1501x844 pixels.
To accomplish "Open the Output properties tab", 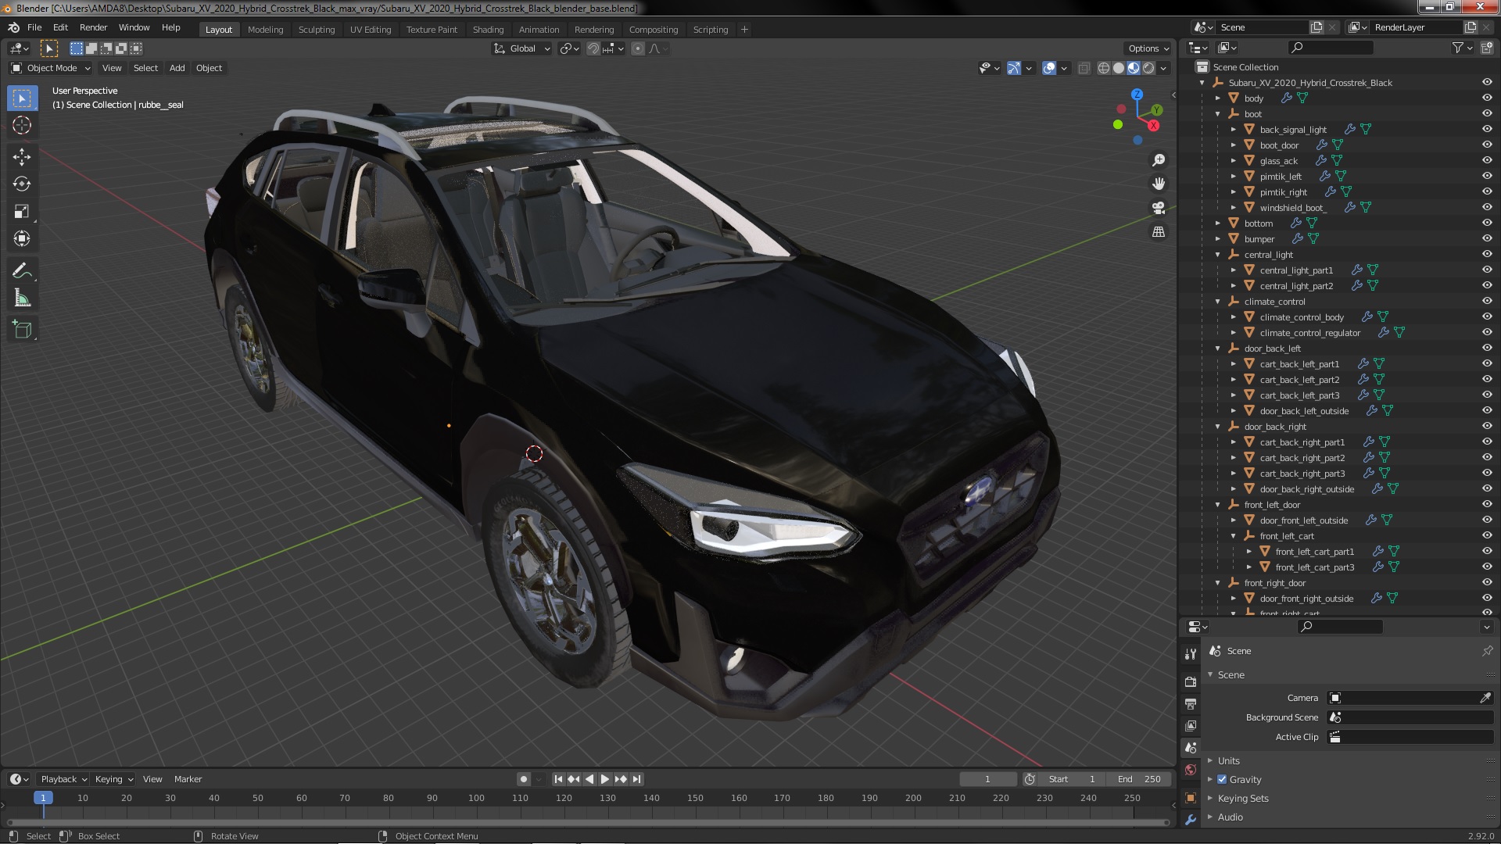I will (1191, 704).
